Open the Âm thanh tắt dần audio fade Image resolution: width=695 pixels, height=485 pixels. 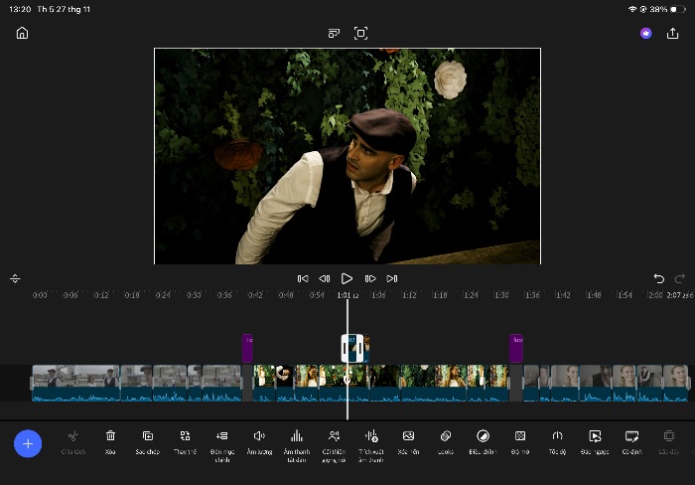click(297, 446)
